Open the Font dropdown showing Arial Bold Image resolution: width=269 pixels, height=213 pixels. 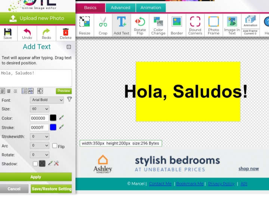tap(47, 100)
